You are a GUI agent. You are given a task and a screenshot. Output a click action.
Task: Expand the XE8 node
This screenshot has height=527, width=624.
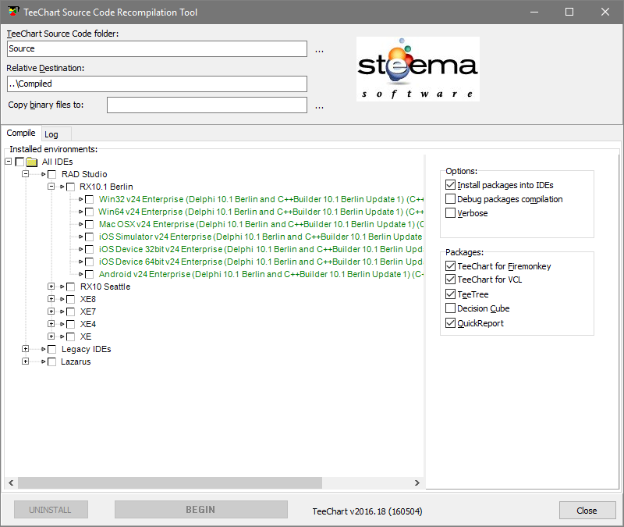coord(51,299)
